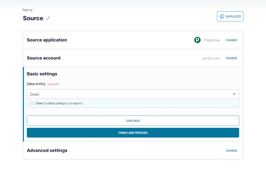
Task: Click the 'Select a data category' hint text
Action: (59, 103)
